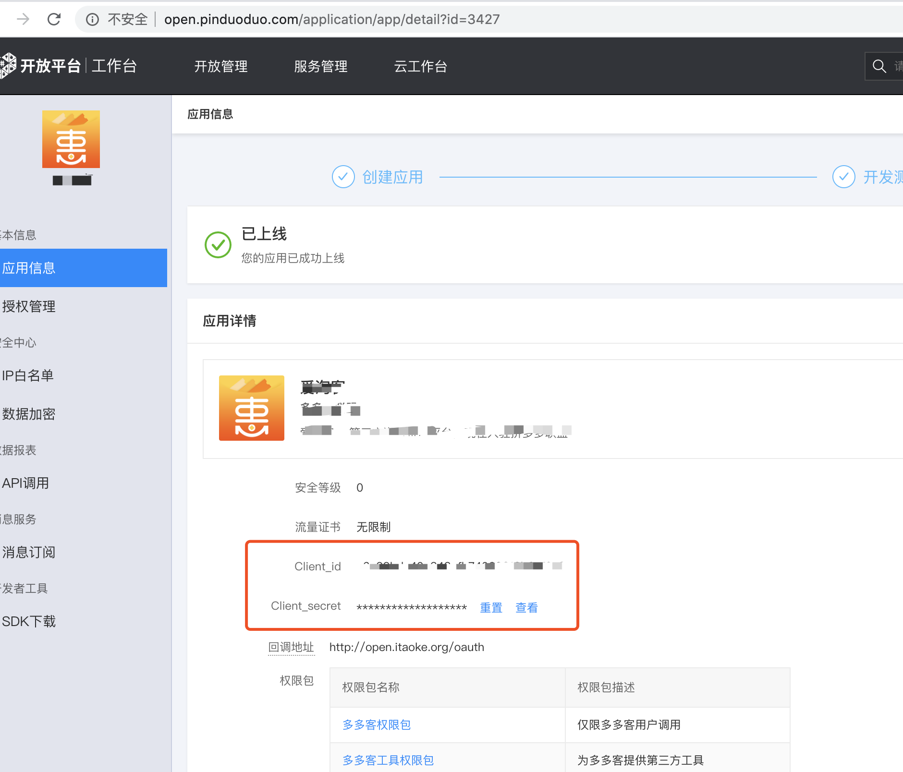Screen dimensions: 903x772
Task: Click the app logo in application details card
Action: pos(252,408)
